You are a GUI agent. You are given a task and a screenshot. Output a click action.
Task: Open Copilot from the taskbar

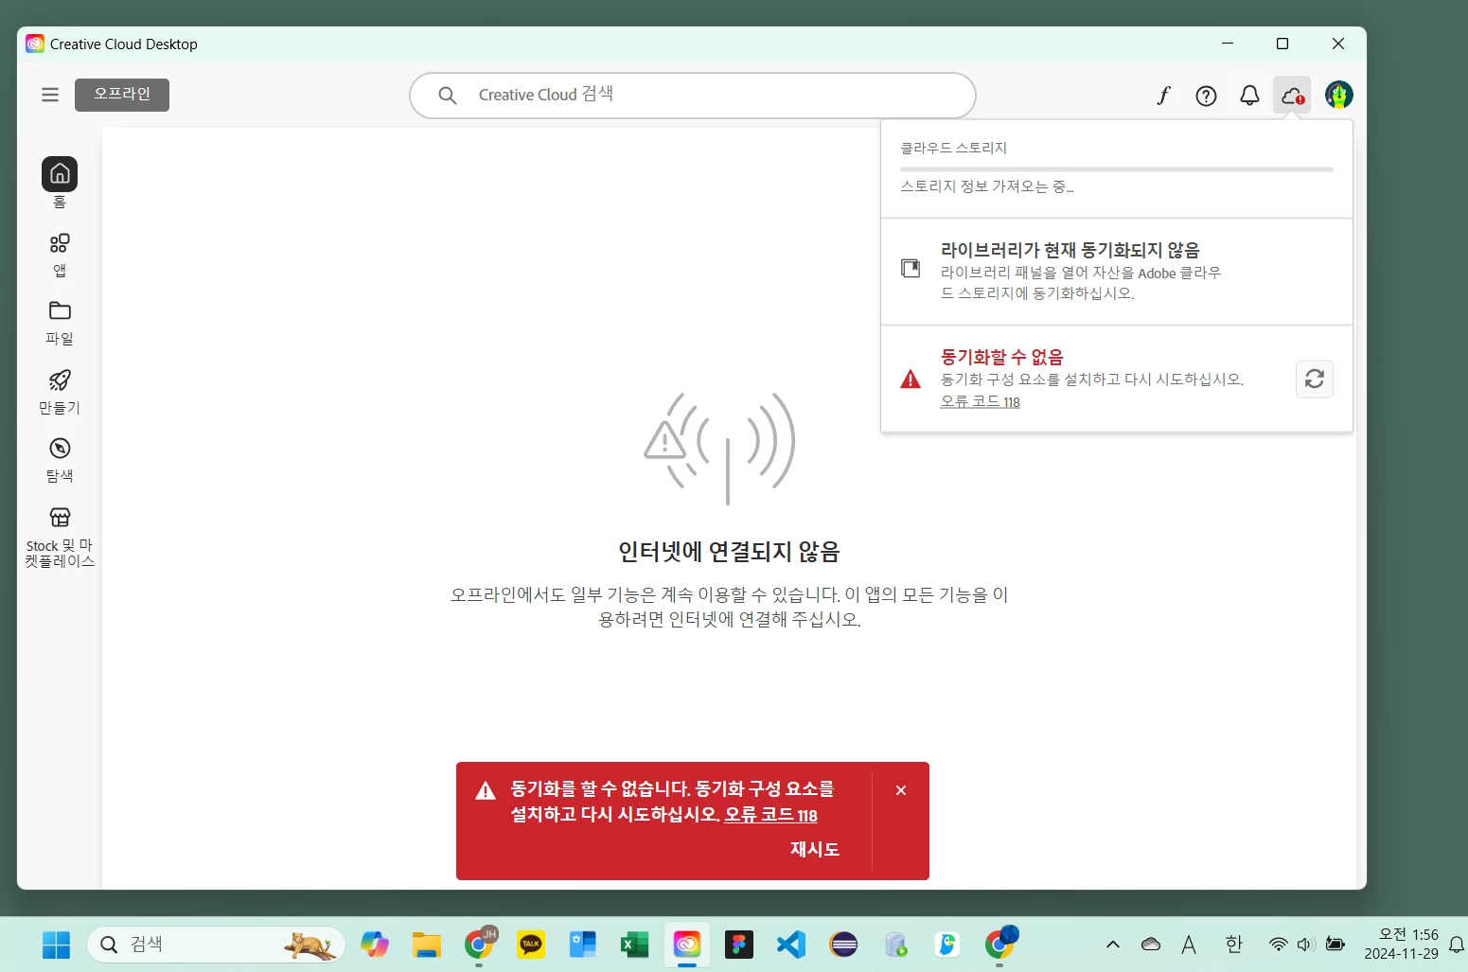pyautogui.click(x=375, y=945)
